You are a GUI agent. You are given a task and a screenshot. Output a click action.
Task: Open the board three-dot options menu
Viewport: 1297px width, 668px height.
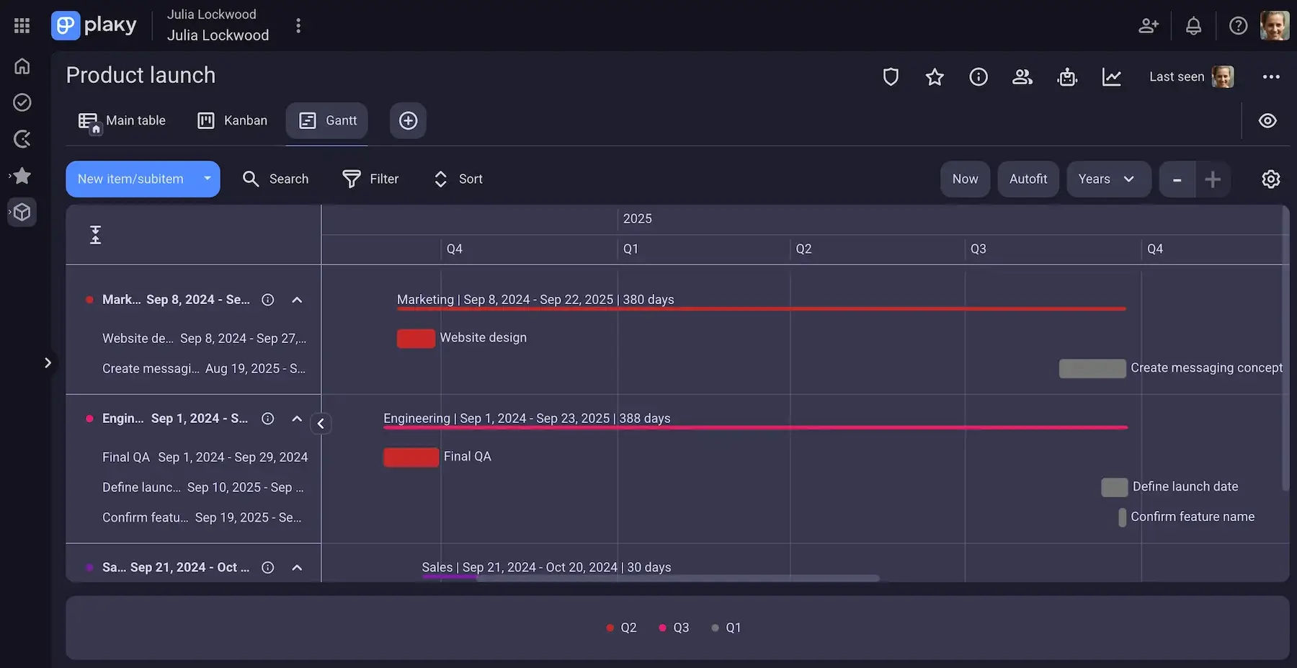click(1271, 76)
